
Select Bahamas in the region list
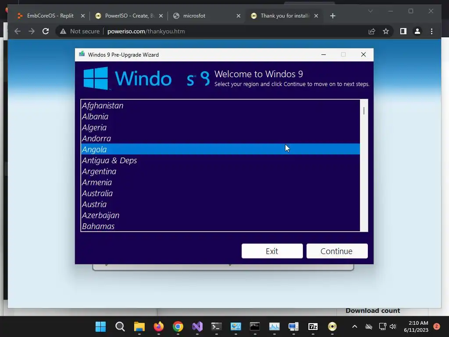pos(221,226)
